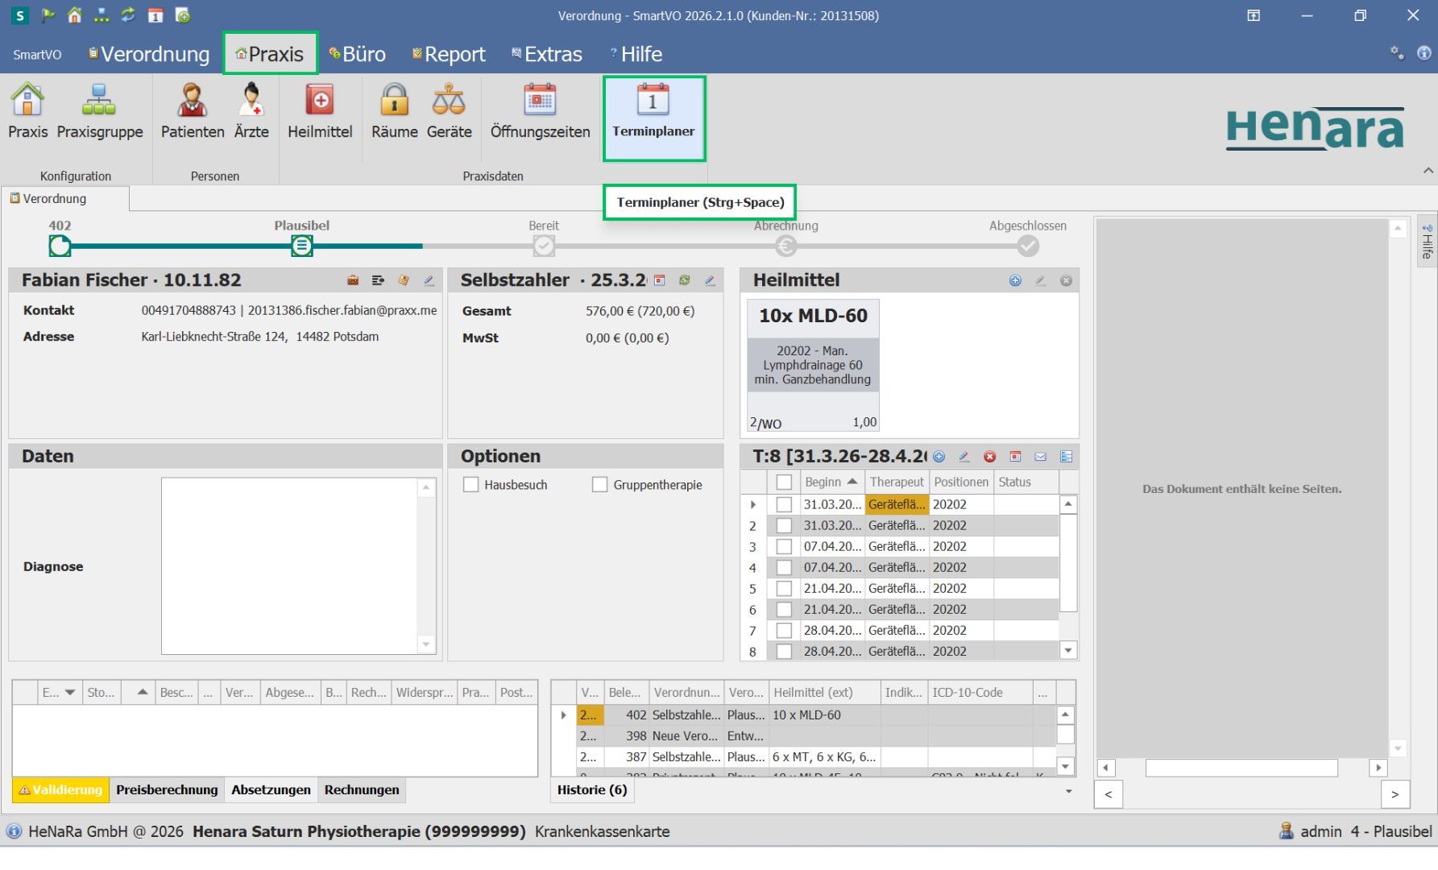The image size is (1438, 870).
Task: Click the green flag quick-access icon
Action: point(48,15)
